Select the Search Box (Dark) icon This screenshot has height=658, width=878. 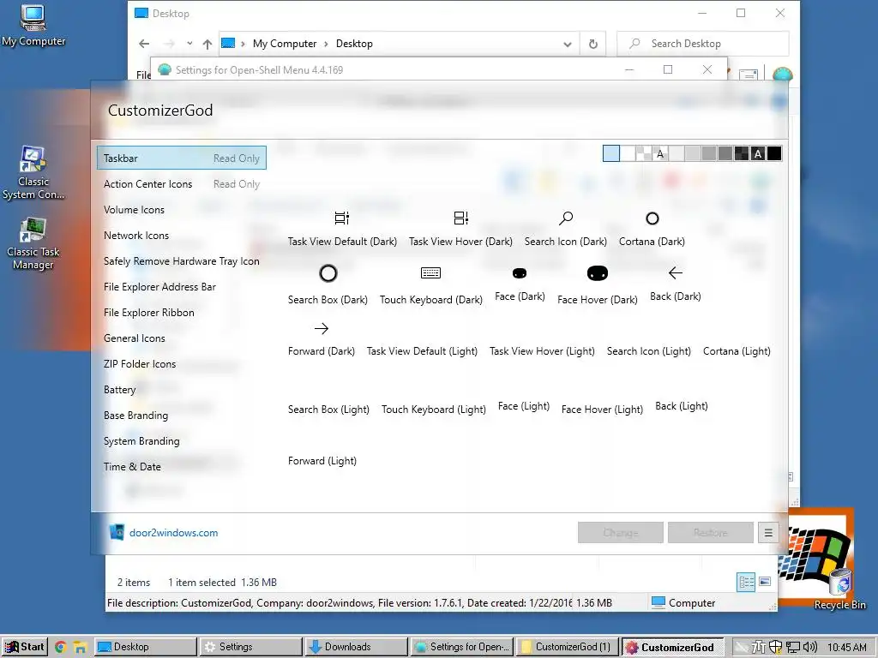(328, 273)
